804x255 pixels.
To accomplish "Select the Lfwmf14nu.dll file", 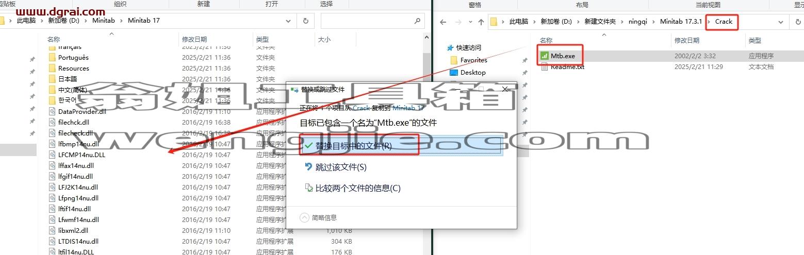I will click(x=79, y=219).
